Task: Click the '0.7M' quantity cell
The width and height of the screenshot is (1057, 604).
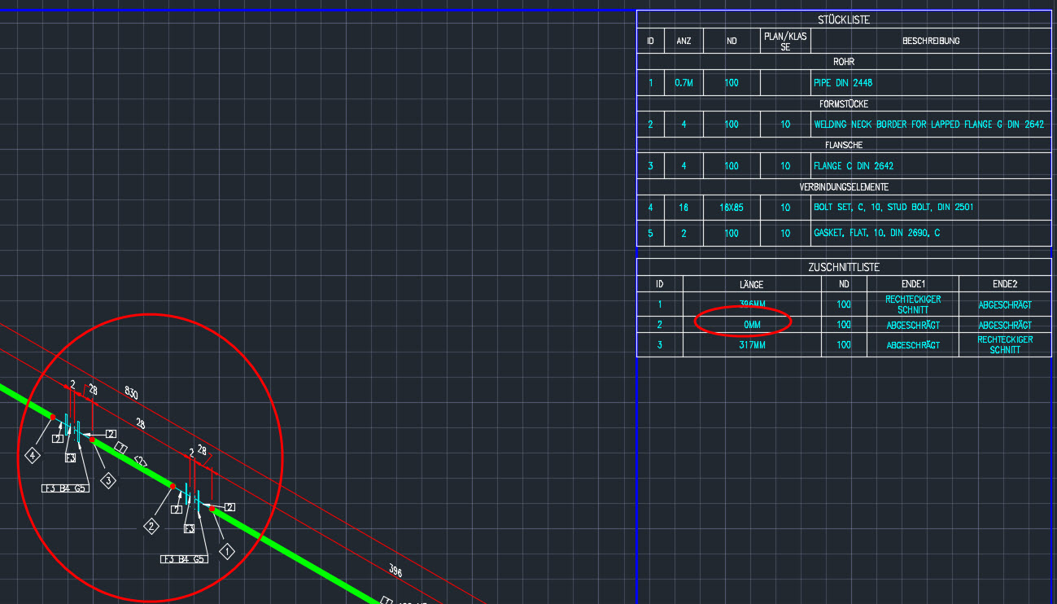Action: (684, 83)
